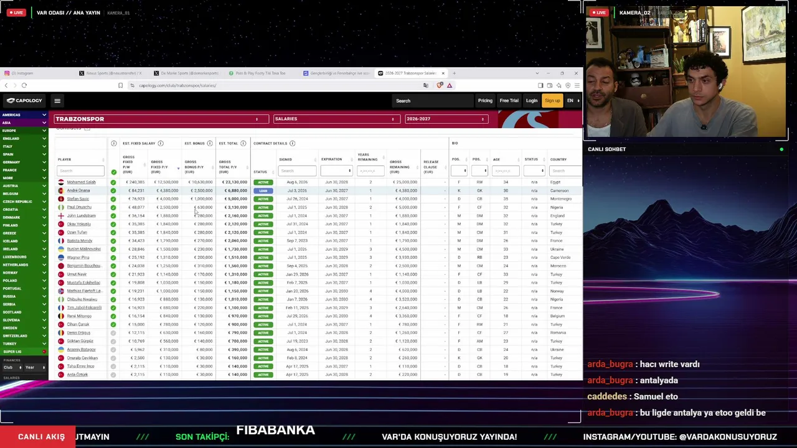
Task: Go back in the browser
Action: point(6,85)
